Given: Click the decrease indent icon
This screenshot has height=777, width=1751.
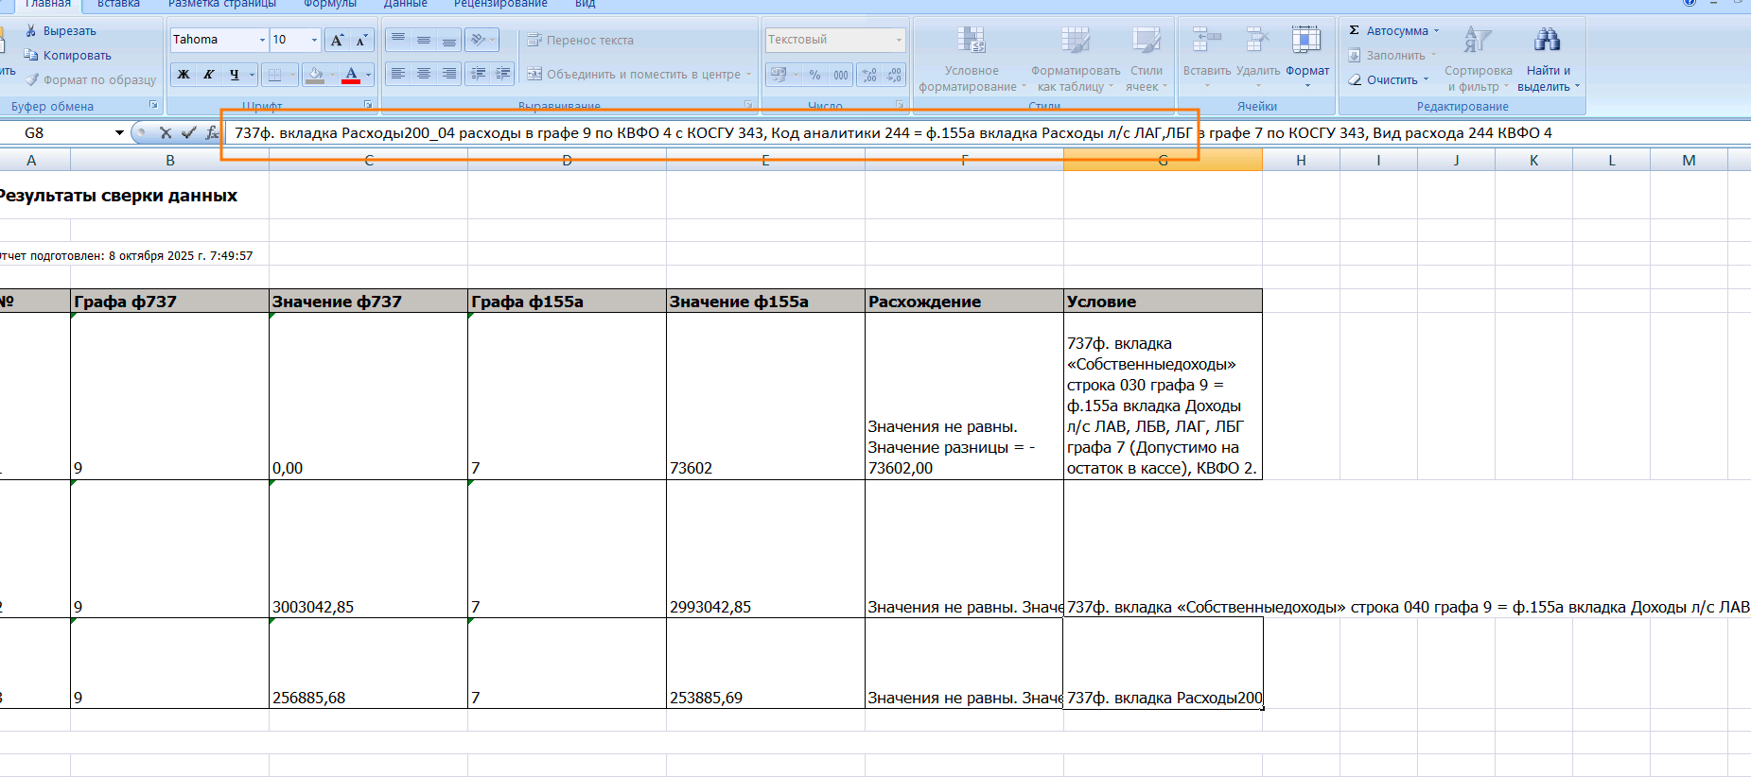Looking at the screenshot, I should [x=479, y=74].
